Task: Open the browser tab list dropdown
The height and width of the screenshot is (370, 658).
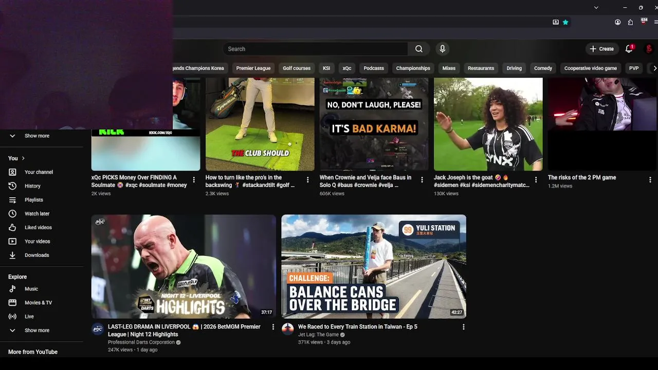Action: 596,8
